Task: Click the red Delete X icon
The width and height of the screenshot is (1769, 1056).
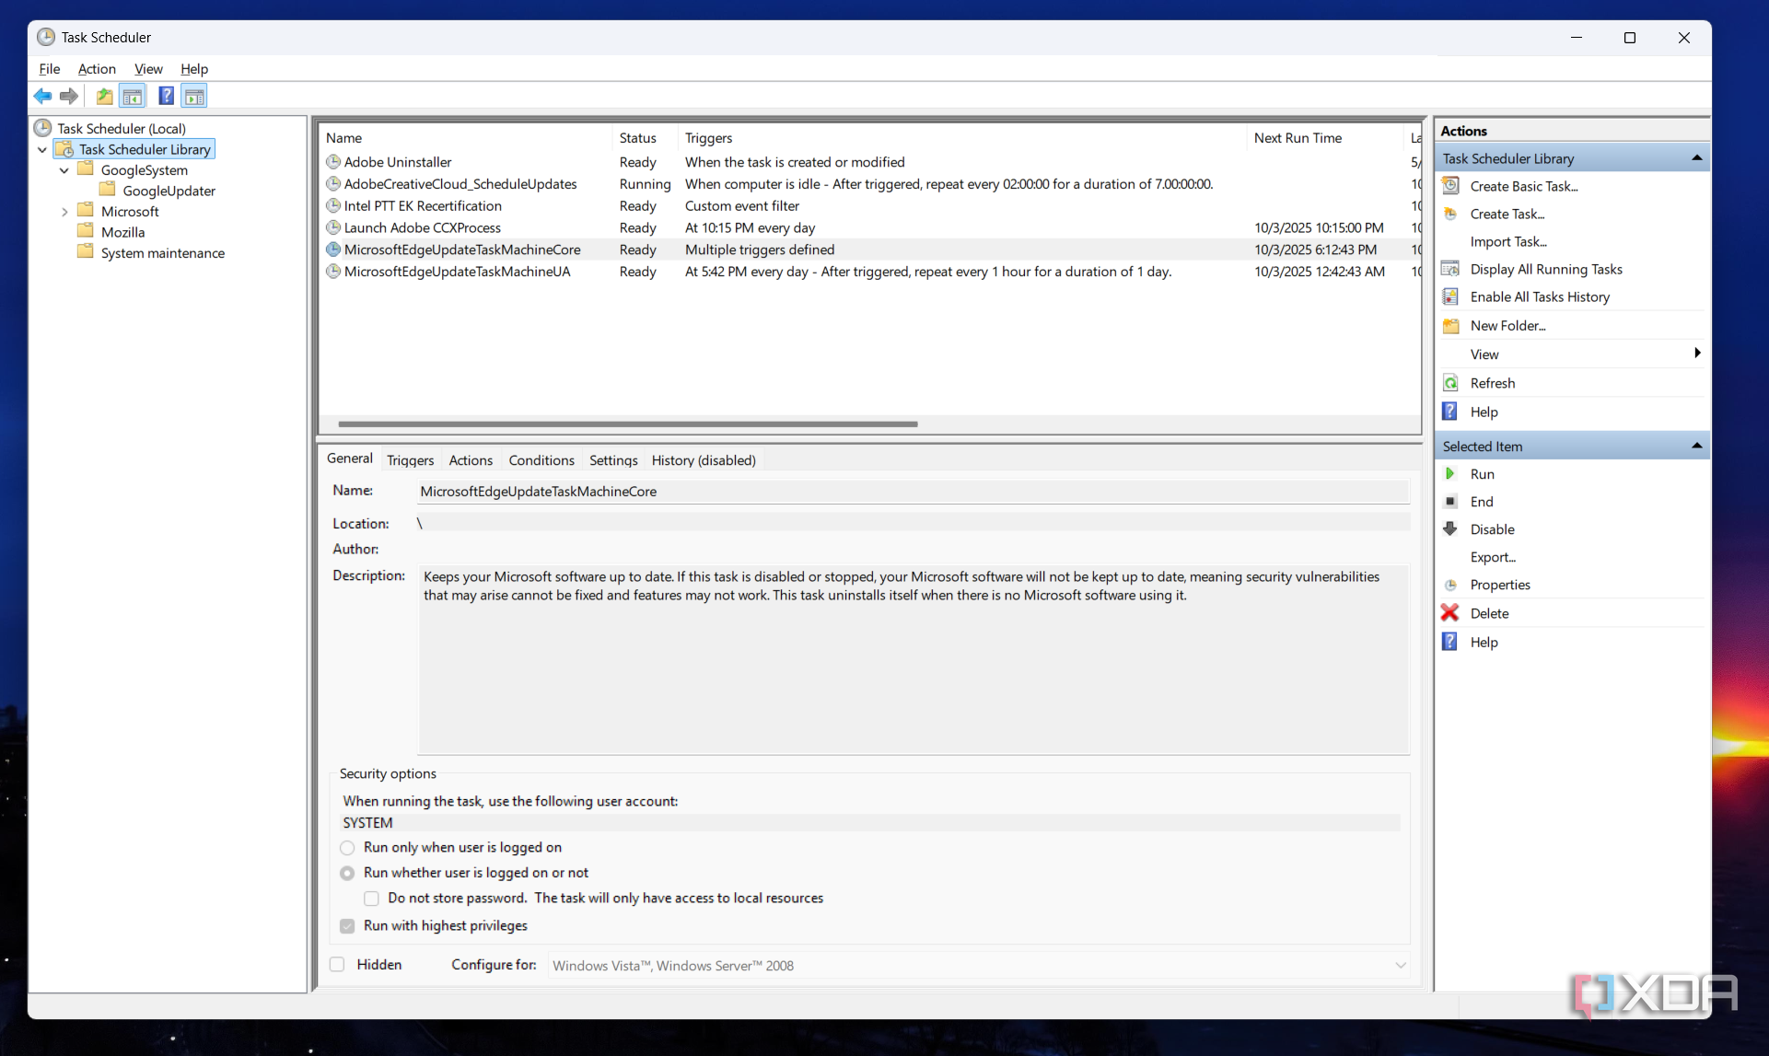Action: click(1450, 613)
